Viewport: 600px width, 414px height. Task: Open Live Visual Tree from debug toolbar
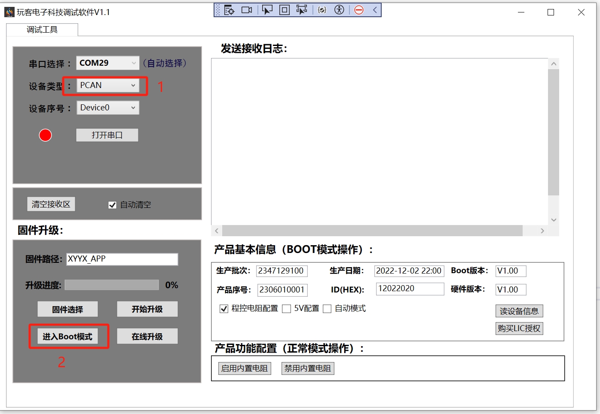tap(229, 10)
